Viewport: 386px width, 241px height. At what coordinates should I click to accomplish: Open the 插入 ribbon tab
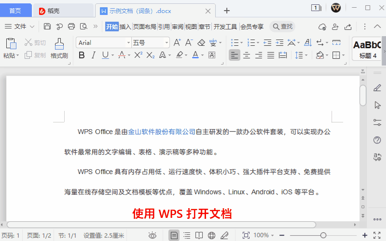[125, 27]
